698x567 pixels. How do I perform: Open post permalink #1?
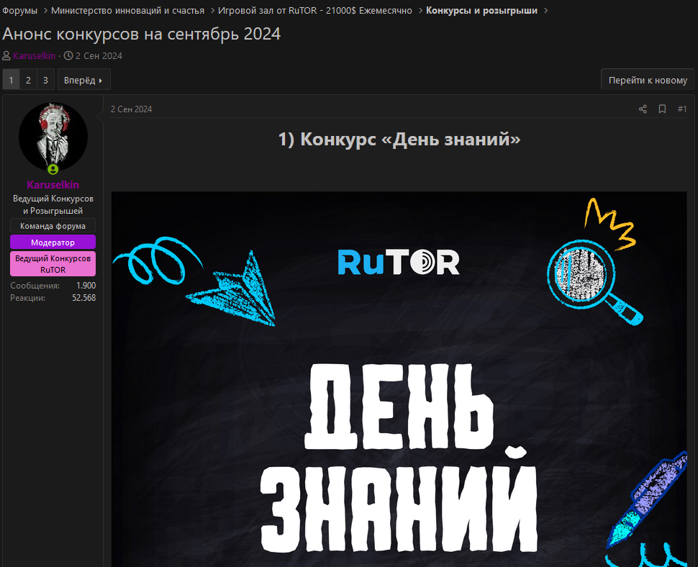point(682,109)
